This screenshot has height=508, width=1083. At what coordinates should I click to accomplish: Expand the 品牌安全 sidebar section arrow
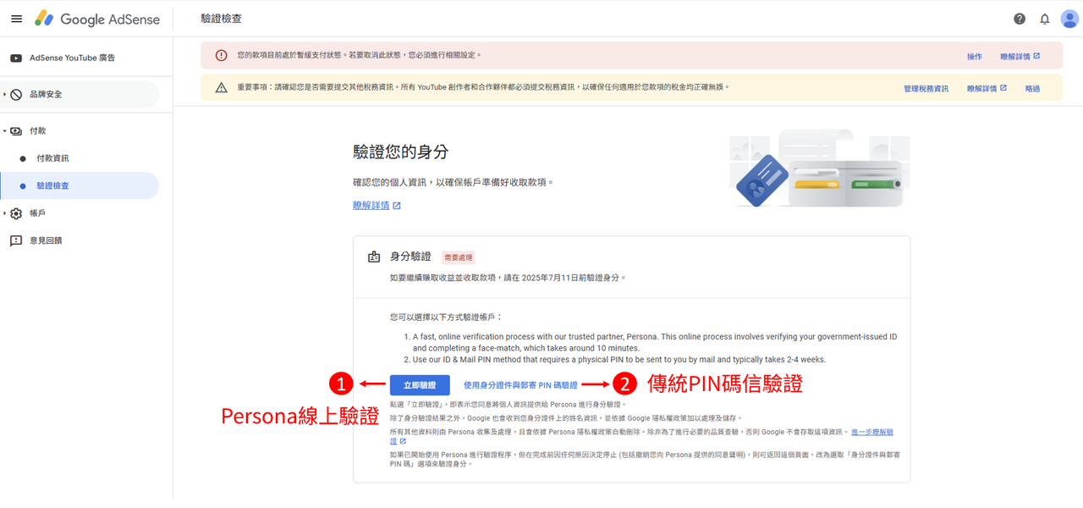coord(4,95)
